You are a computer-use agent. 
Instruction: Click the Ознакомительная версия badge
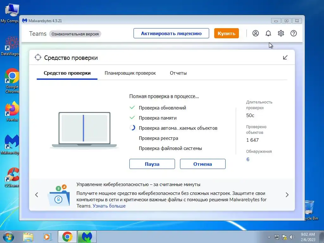pyautogui.click(x=75, y=34)
